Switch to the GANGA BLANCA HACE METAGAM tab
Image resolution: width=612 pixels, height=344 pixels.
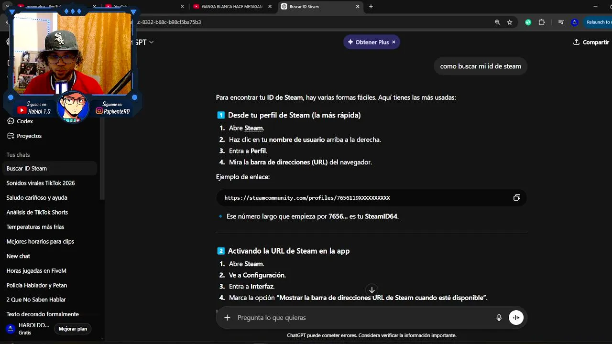[x=232, y=7]
